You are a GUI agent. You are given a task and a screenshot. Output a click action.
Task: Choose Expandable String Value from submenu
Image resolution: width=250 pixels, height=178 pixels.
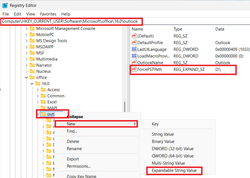[x=174, y=171]
